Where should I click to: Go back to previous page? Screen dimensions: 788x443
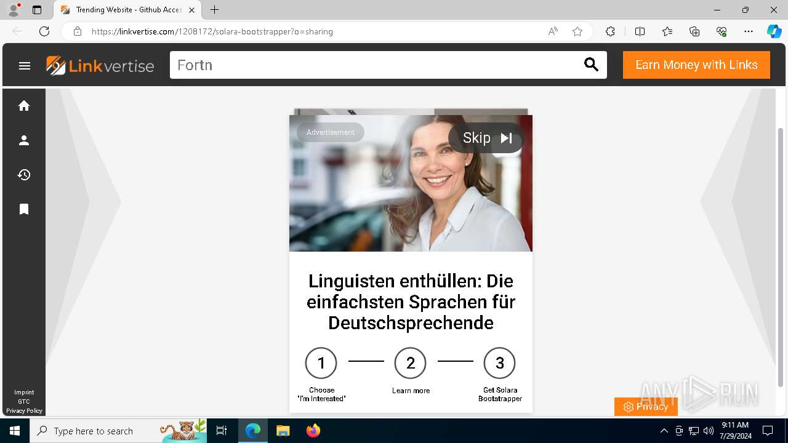(x=17, y=31)
